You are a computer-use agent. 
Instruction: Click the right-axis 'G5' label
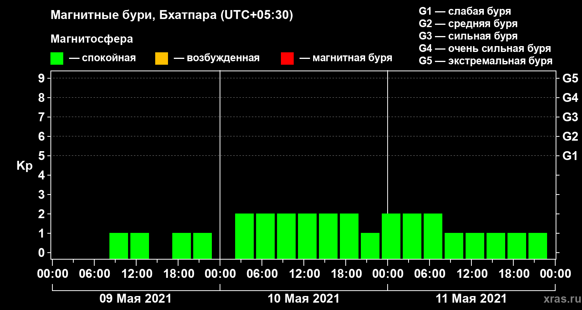(570, 78)
